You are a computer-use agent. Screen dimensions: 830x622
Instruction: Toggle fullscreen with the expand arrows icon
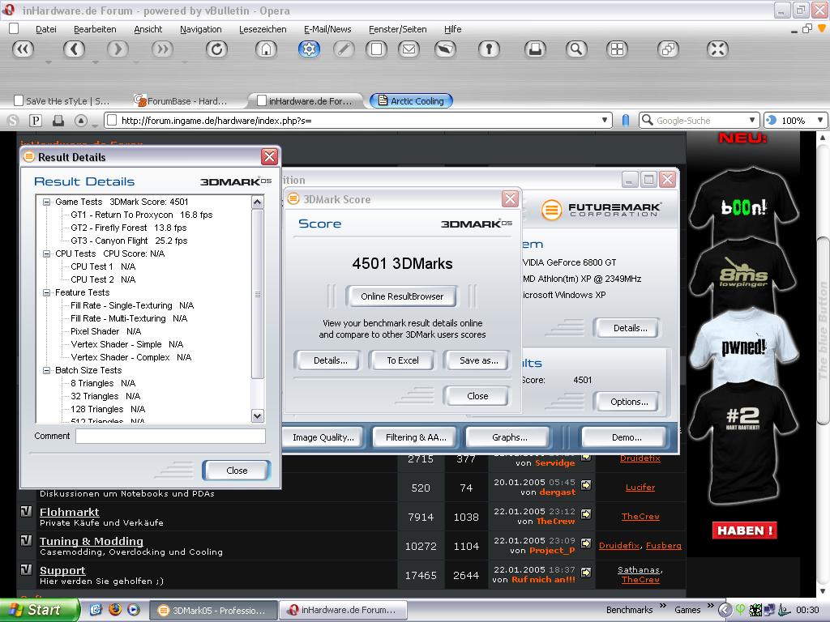coord(718,49)
